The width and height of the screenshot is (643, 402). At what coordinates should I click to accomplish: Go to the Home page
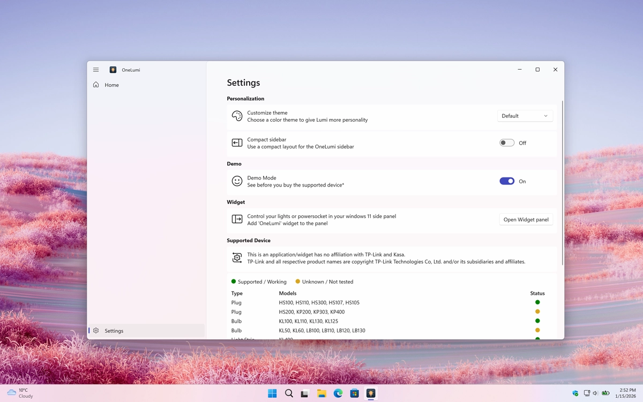[x=112, y=85]
